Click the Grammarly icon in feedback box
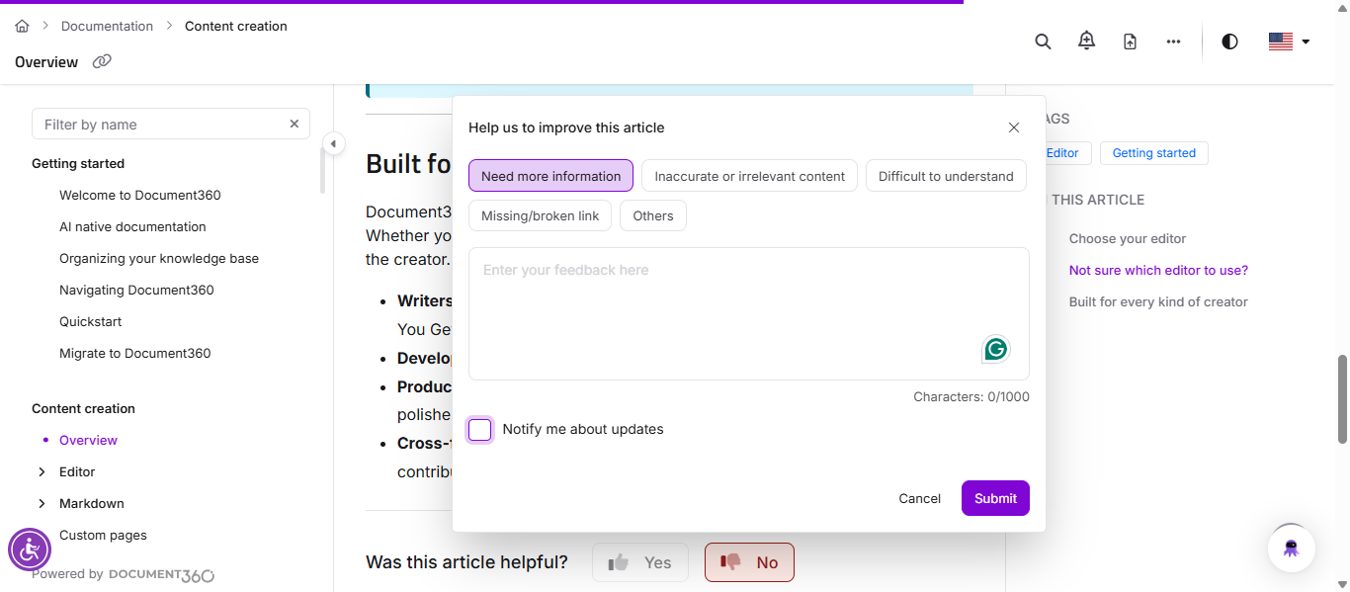 pyautogui.click(x=996, y=349)
